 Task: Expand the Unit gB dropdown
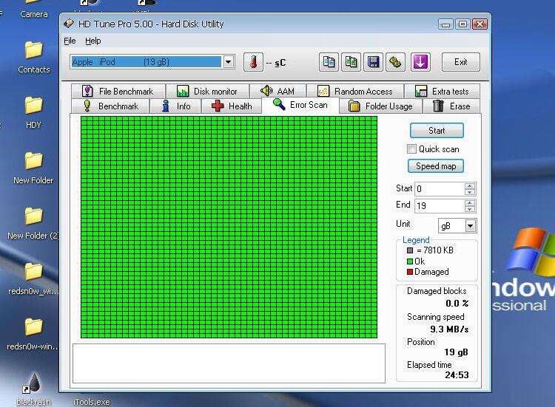[x=470, y=225]
